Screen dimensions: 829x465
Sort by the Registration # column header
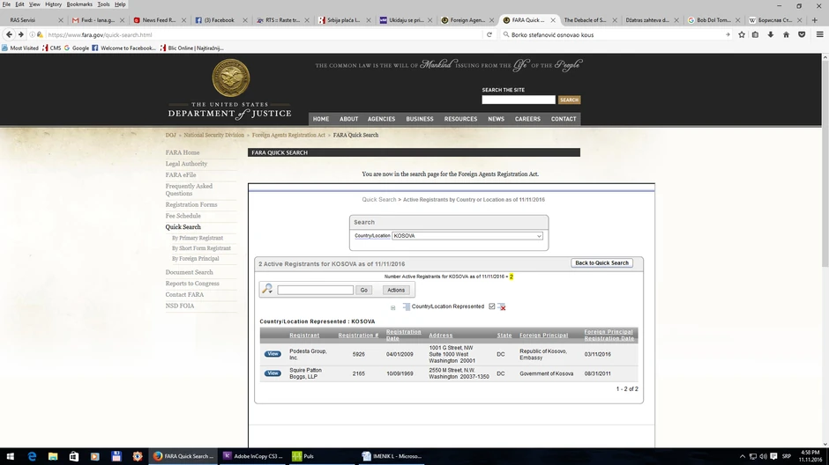point(358,336)
